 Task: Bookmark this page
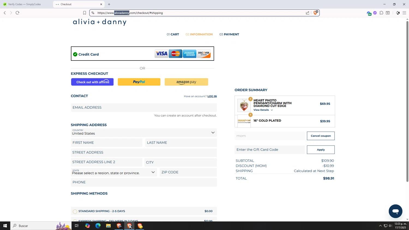coord(85,13)
